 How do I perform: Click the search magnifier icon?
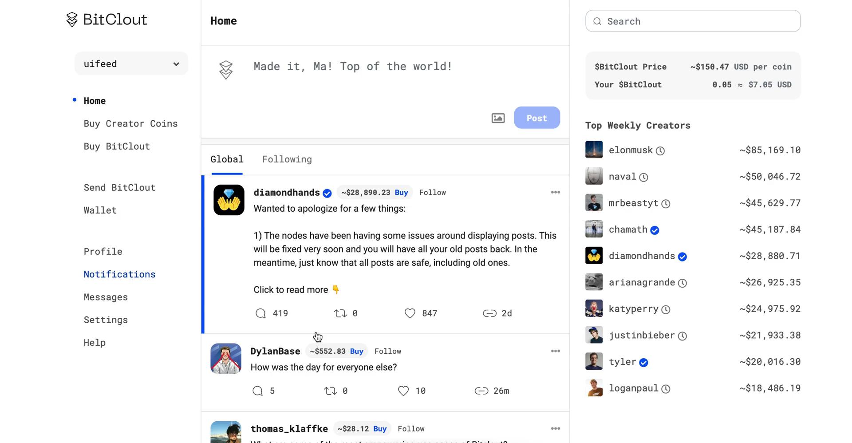pyautogui.click(x=597, y=21)
